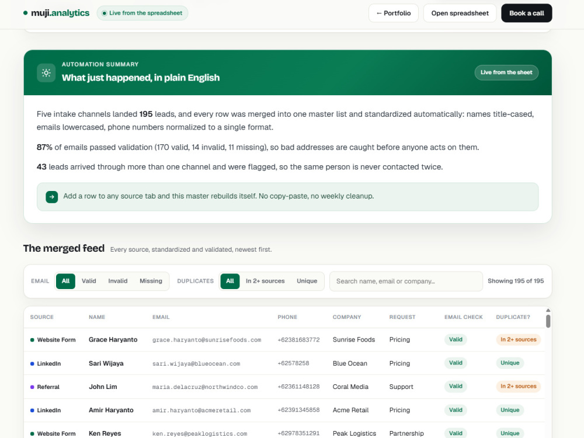Screen dimensions: 584x438
Task: Filter emails by Invalid
Action: pos(118,281)
